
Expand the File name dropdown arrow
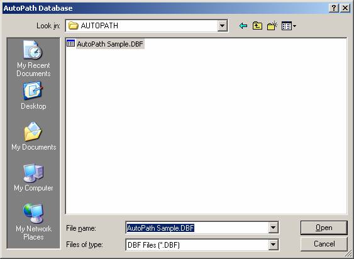point(273,228)
